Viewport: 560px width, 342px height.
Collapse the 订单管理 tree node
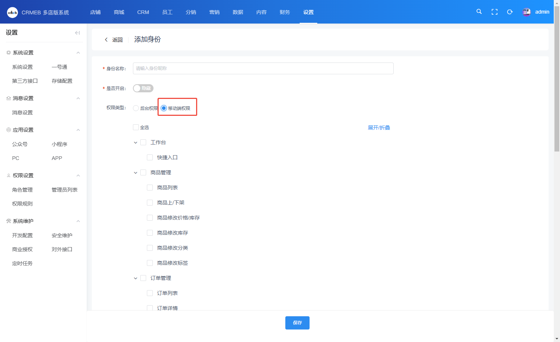pos(136,278)
